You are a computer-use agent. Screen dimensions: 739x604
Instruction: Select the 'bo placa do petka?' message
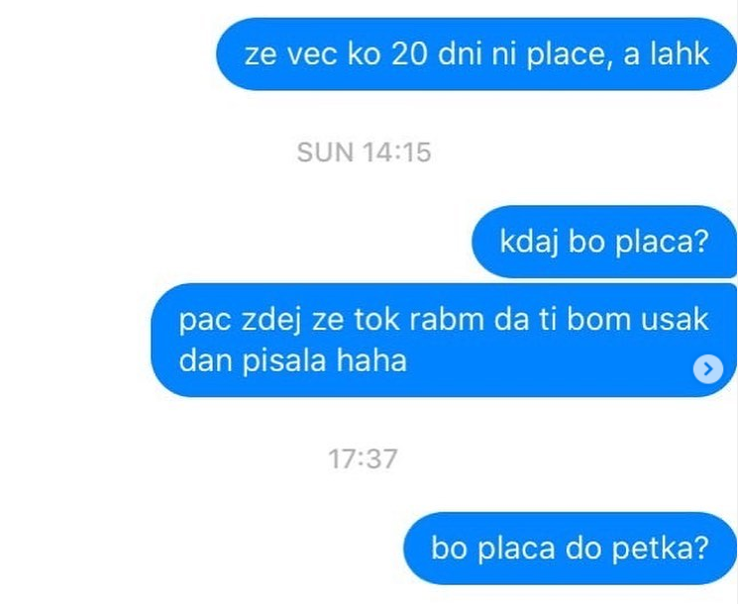tap(571, 549)
